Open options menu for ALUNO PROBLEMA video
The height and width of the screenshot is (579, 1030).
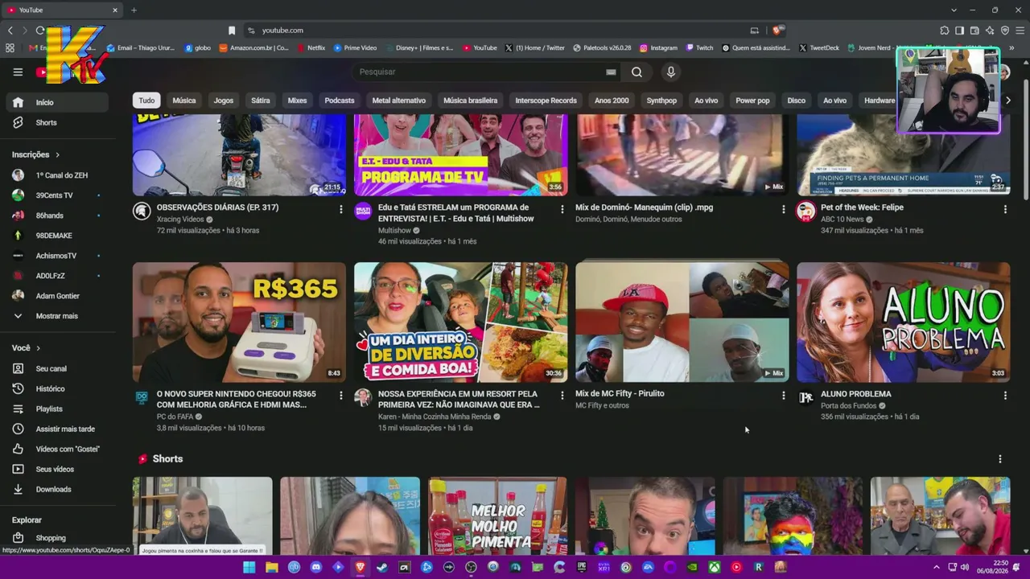click(1005, 396)
